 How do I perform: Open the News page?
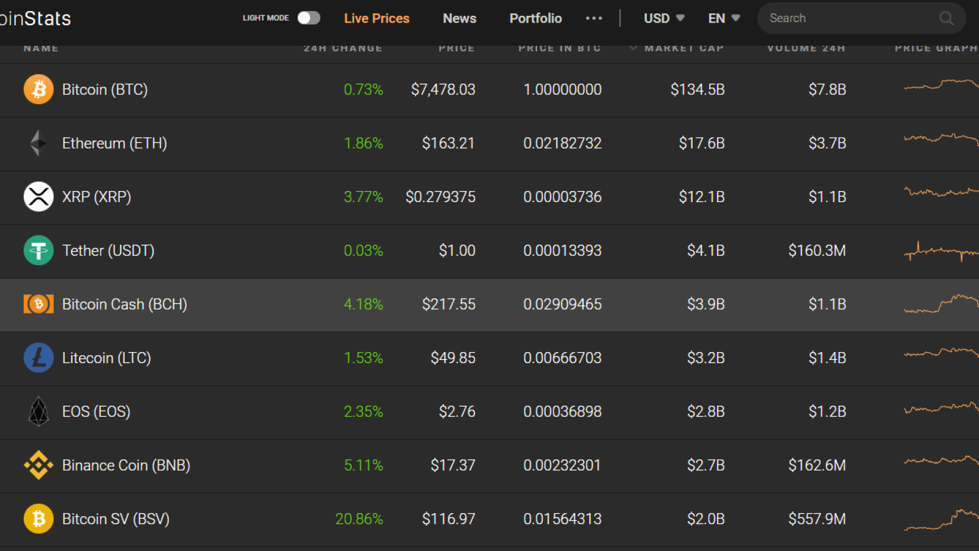point(460,18)
